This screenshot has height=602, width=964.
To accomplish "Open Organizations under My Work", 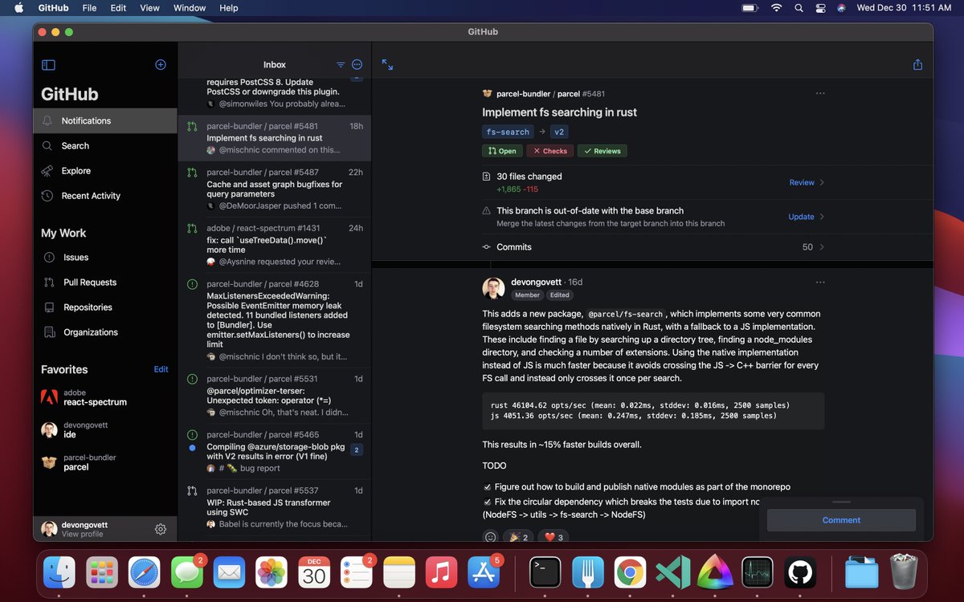I will [x=105, y=332].
